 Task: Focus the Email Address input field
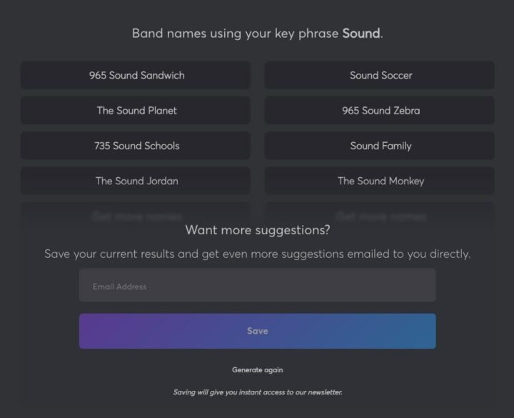pyautogui.click(x=257, y=286)
